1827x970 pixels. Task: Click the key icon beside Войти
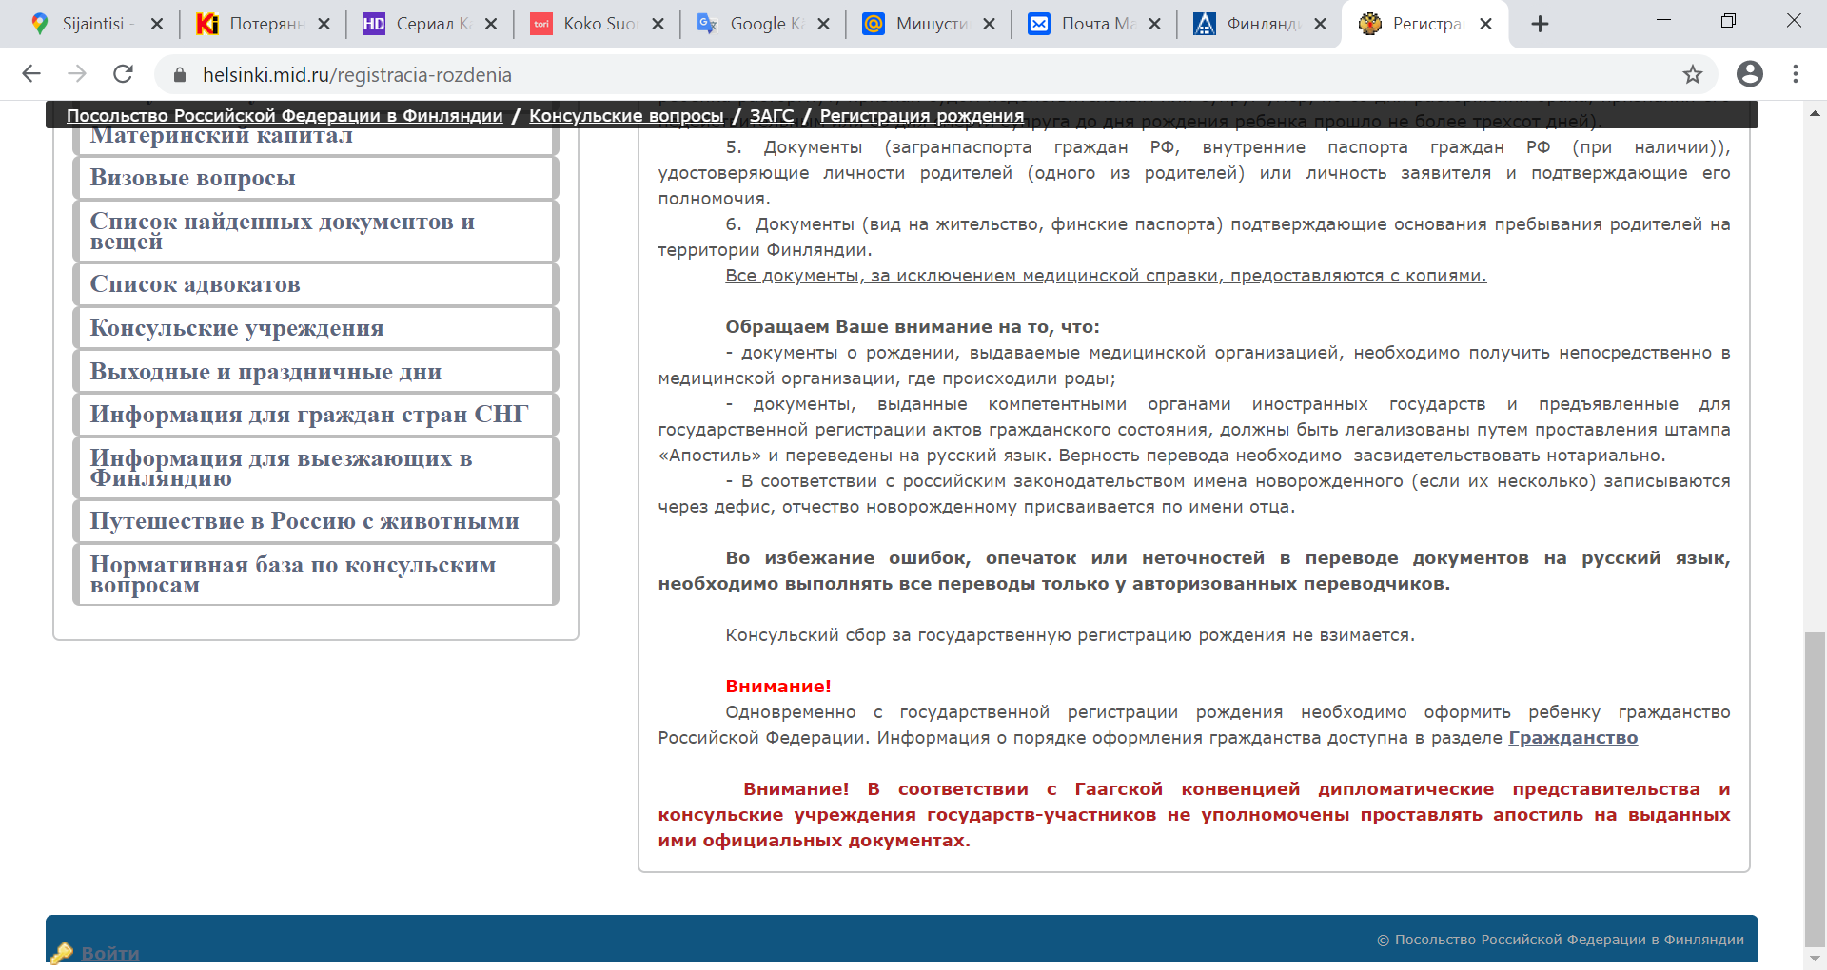pos(62,953)
